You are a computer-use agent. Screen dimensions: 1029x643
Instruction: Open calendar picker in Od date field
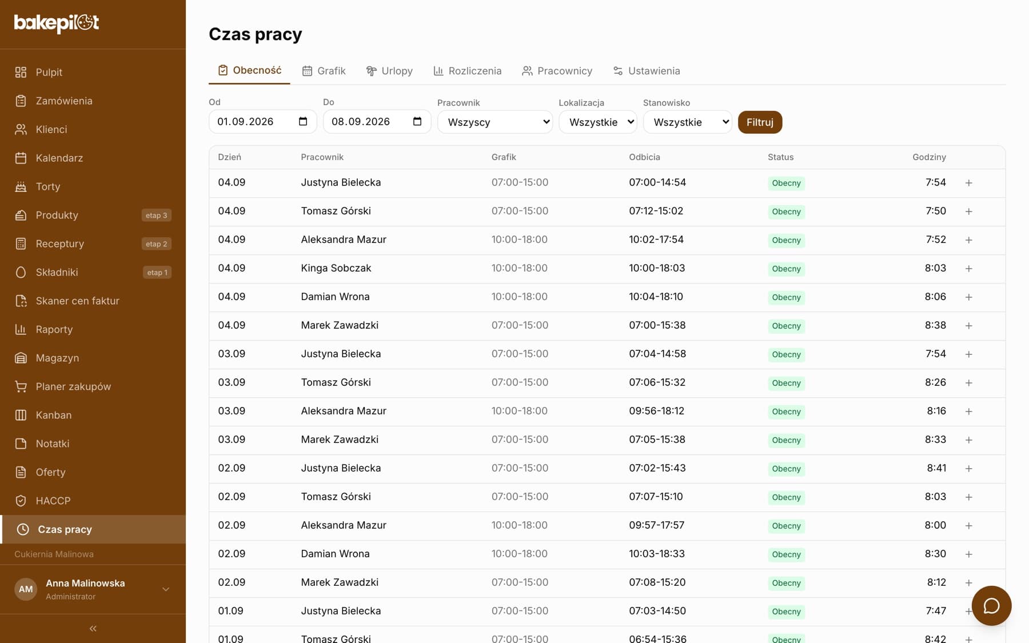(x=303, y=121)
